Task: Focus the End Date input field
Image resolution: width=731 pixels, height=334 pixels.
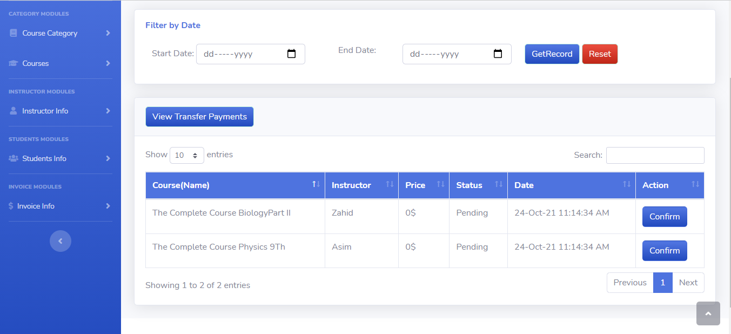Action: [457, 54]
